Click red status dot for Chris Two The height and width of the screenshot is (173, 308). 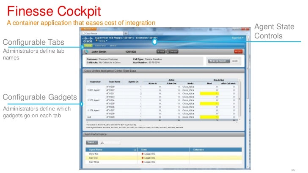[x=143, y=154]
